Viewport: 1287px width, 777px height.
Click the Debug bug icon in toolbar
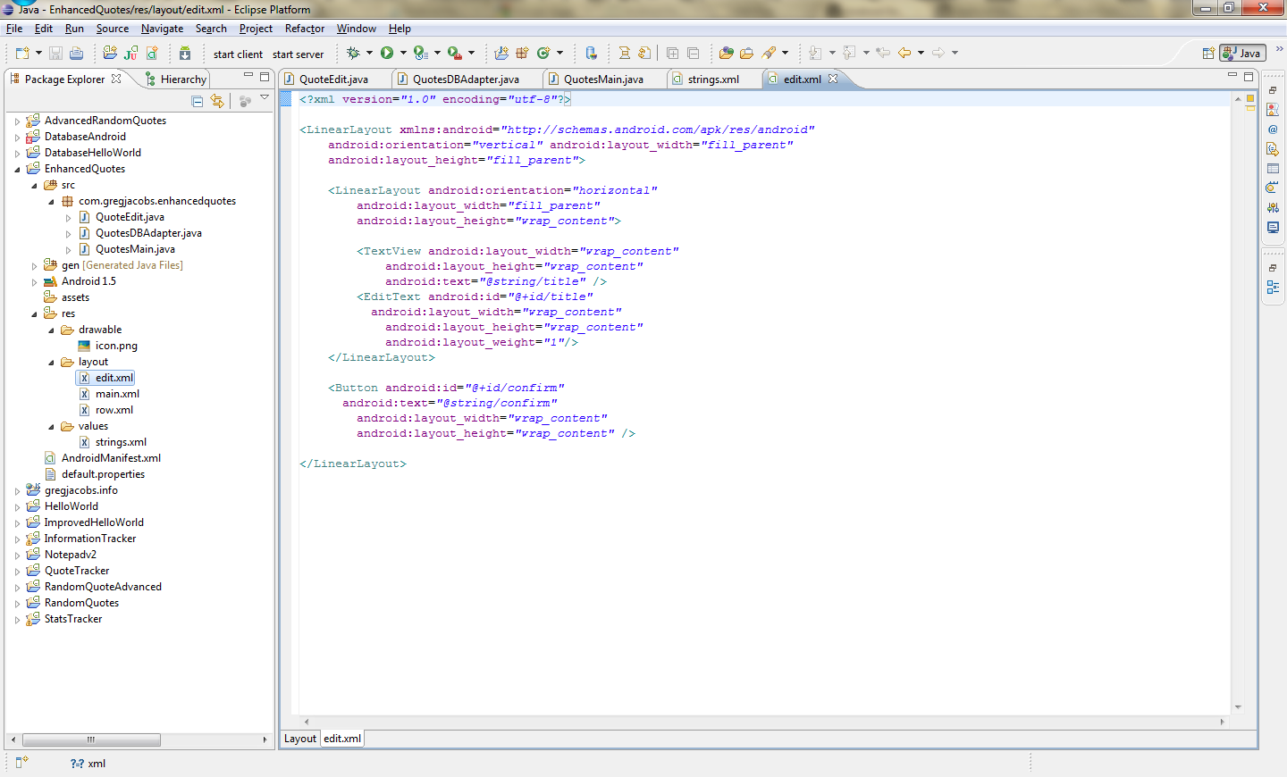click(x=353, y=54)
